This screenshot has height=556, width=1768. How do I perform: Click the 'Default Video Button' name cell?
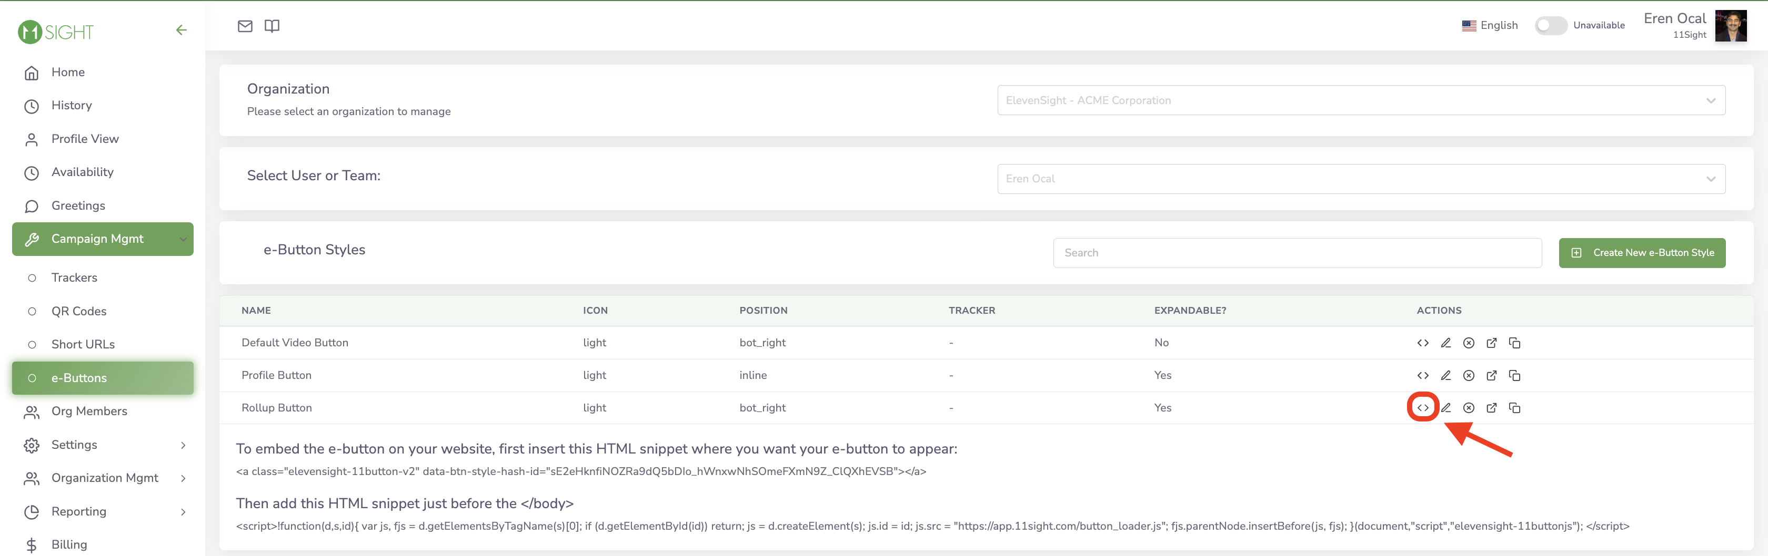[295, 343]
